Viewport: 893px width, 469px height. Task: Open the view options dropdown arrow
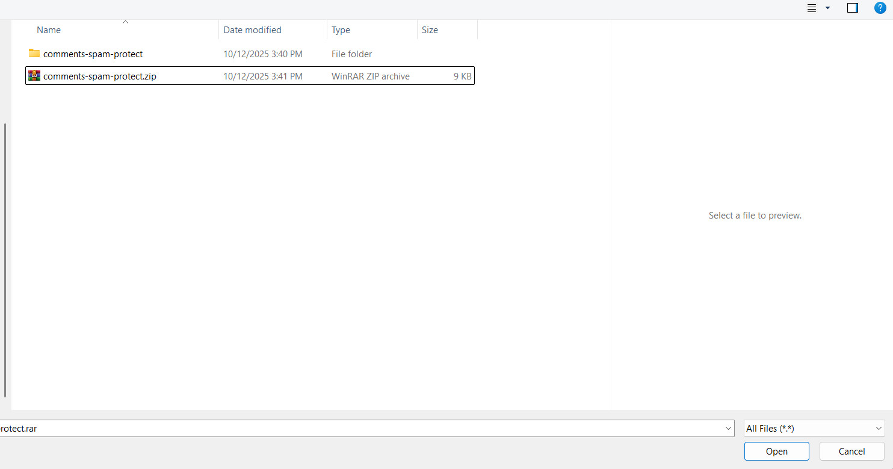[827, 8]
